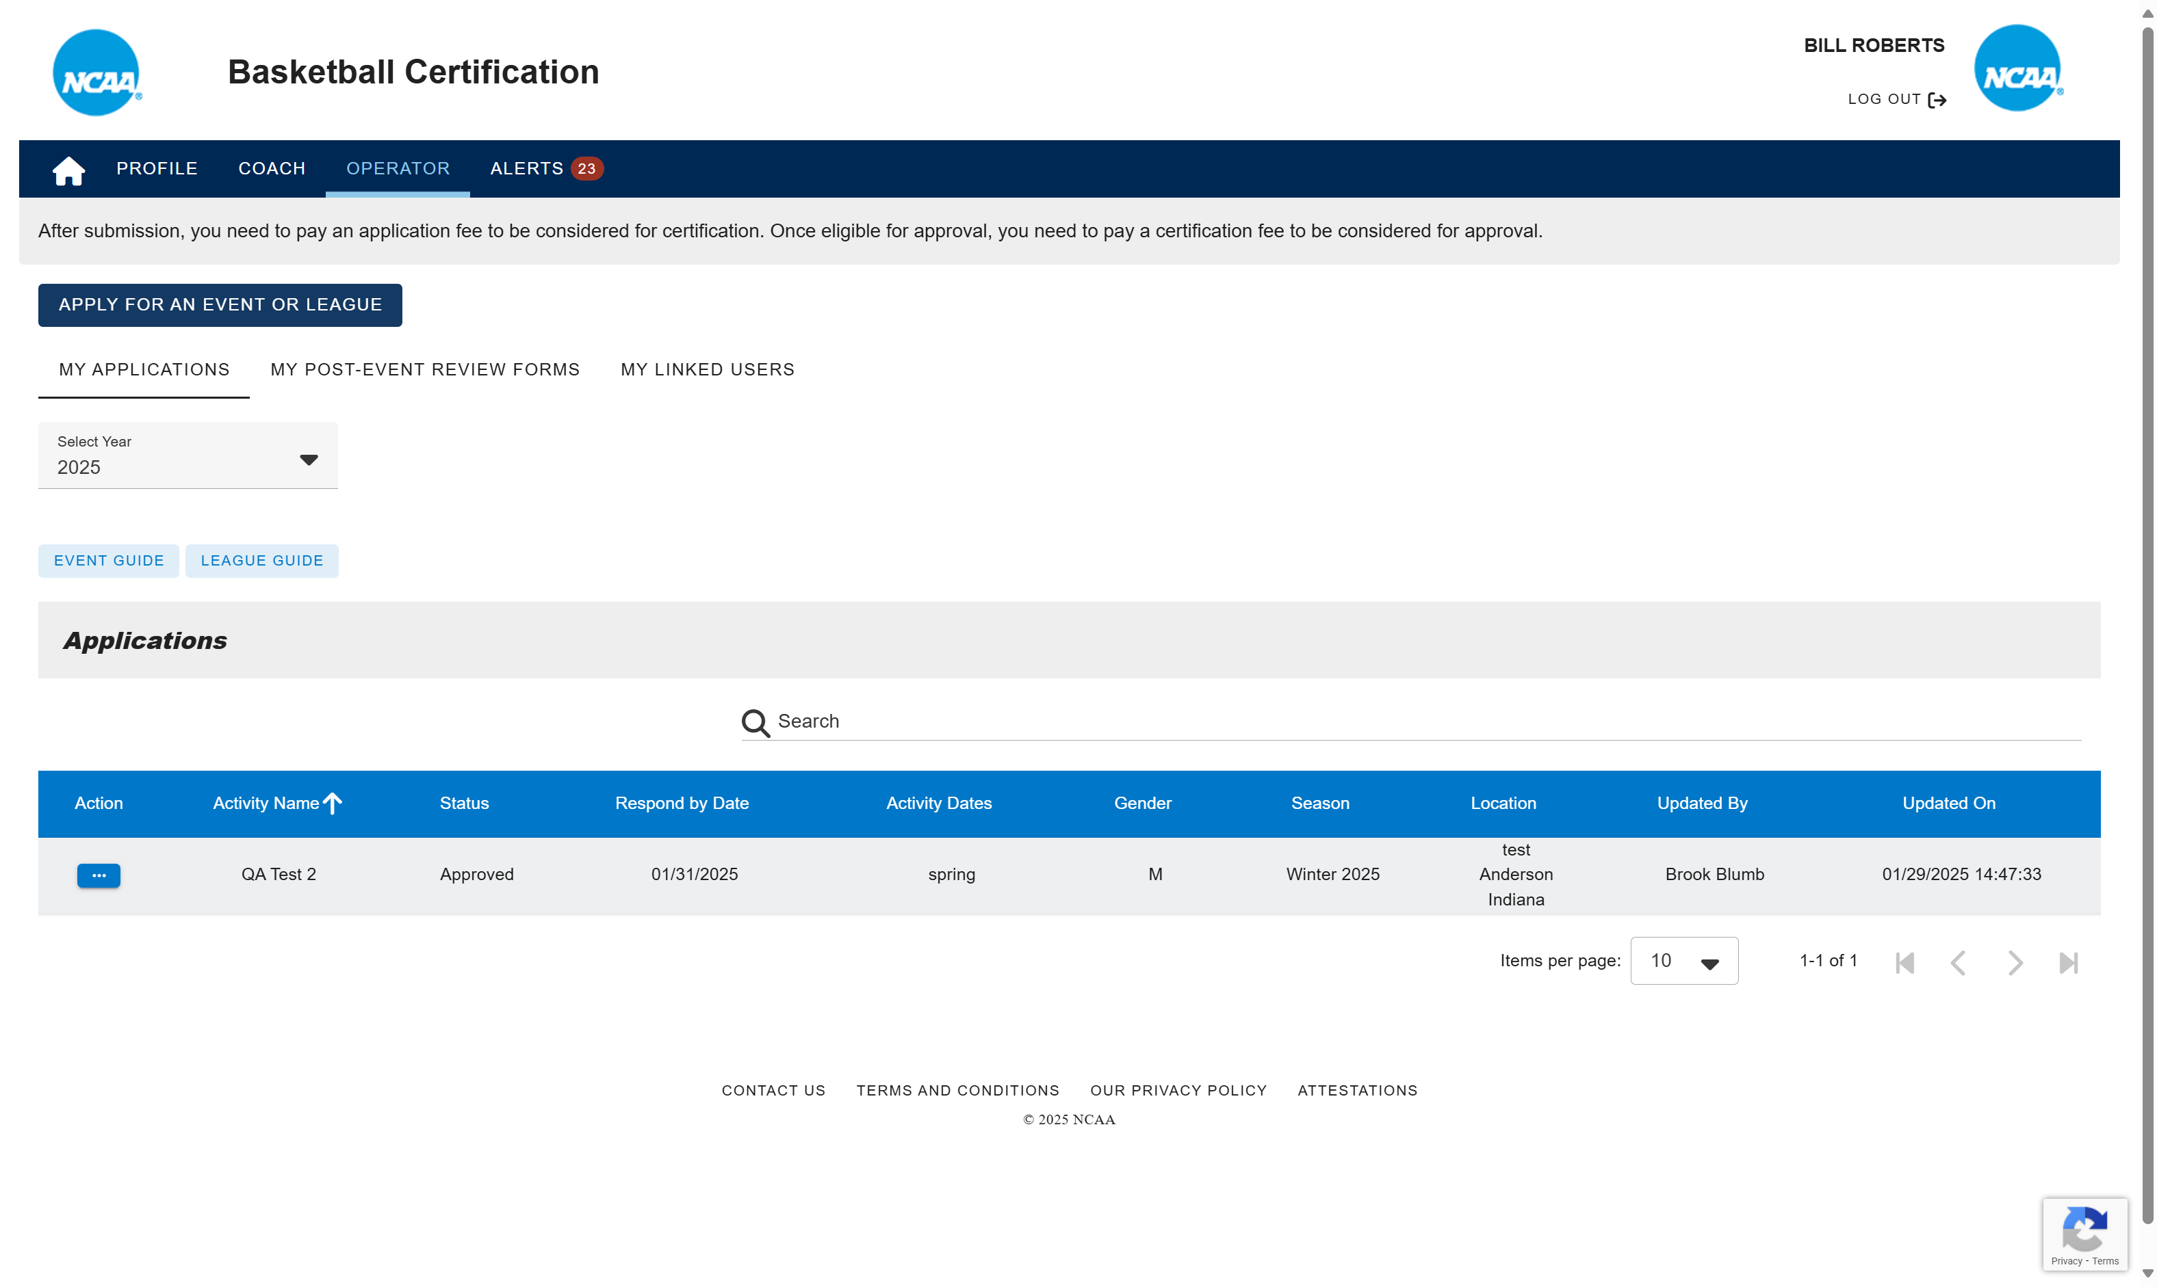The image size is (2157, 1287).
Task: Switch to My Applications tab
Action: coord(144,369)
